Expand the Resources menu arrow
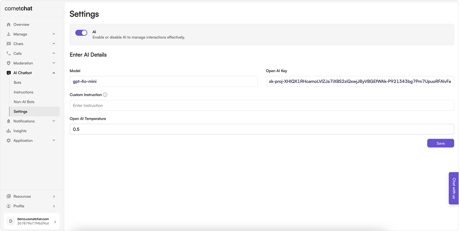Screen dimensions: 459x231 tap(54, 196)
